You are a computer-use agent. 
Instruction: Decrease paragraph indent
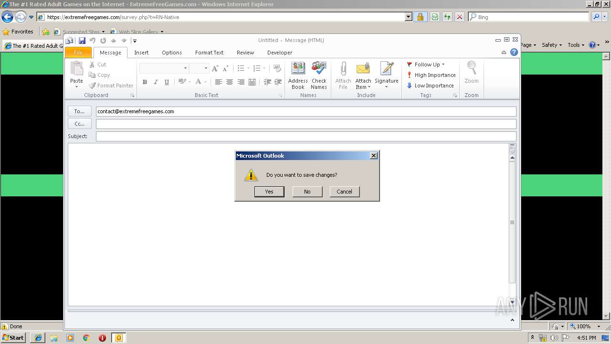click(x=267, y=82)
